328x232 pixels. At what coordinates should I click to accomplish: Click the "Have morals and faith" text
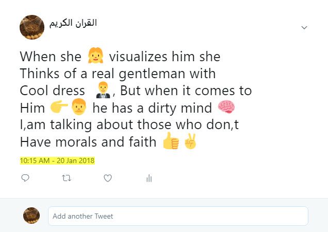(88, 141)
